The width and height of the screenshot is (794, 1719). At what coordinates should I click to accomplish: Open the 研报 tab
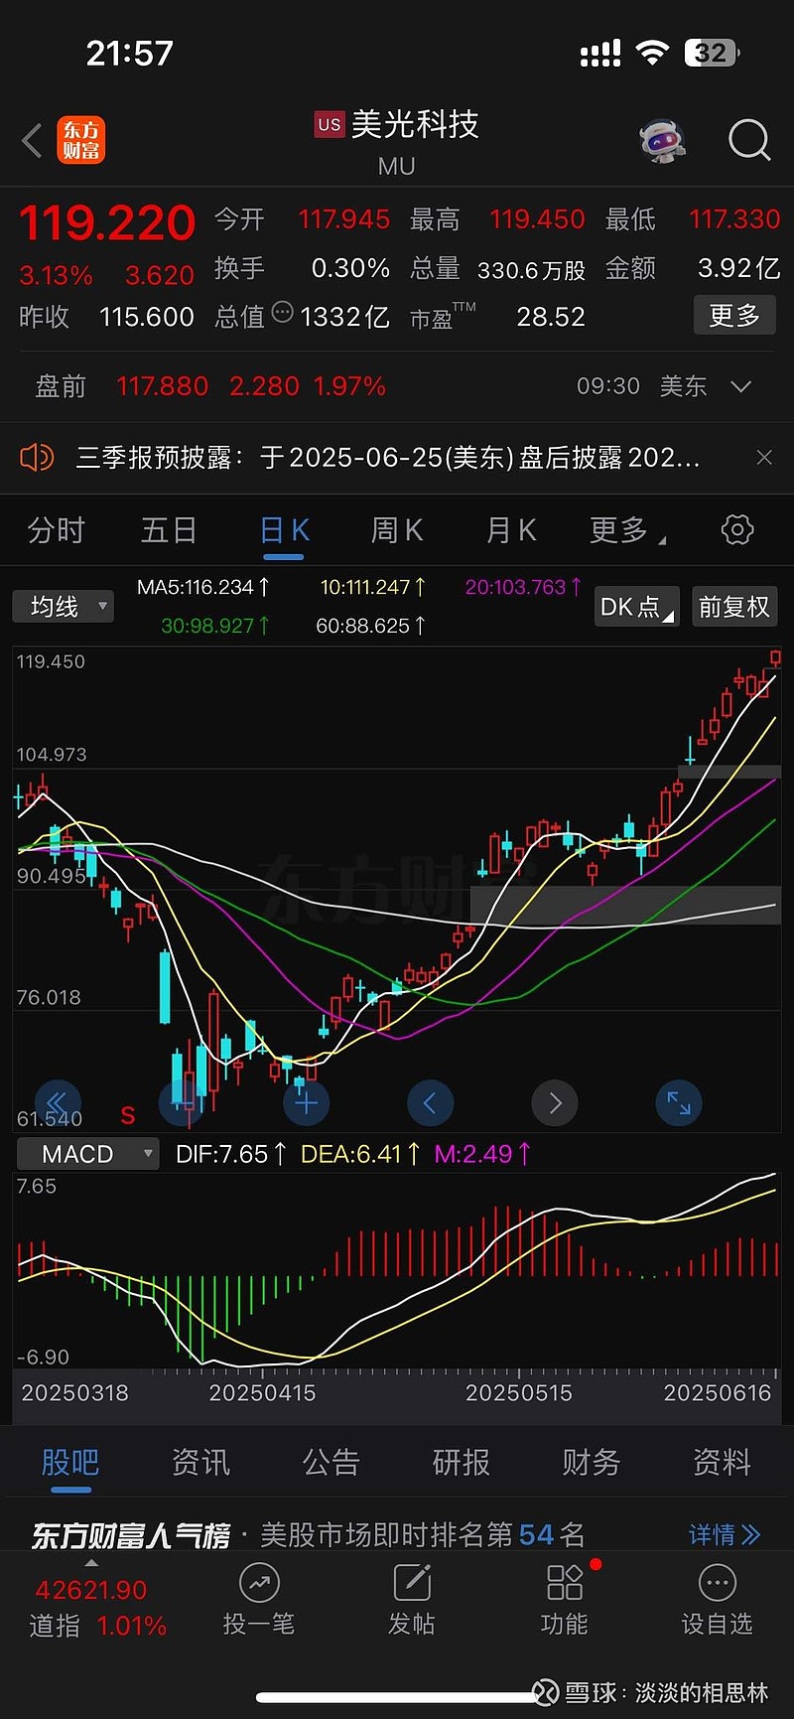(462, 1462)
